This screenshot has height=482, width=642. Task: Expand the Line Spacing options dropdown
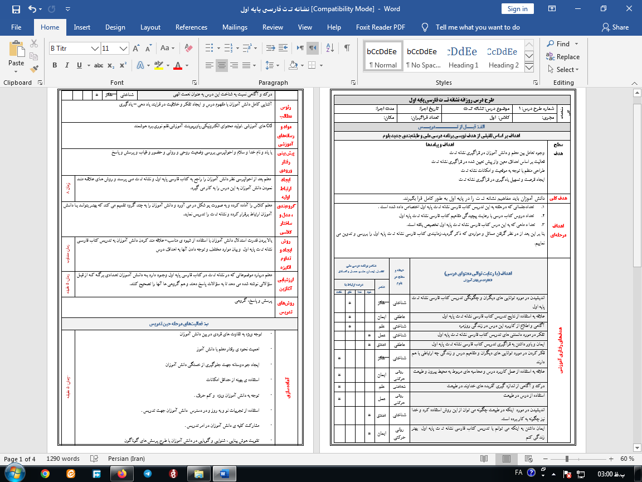point(278,65)
